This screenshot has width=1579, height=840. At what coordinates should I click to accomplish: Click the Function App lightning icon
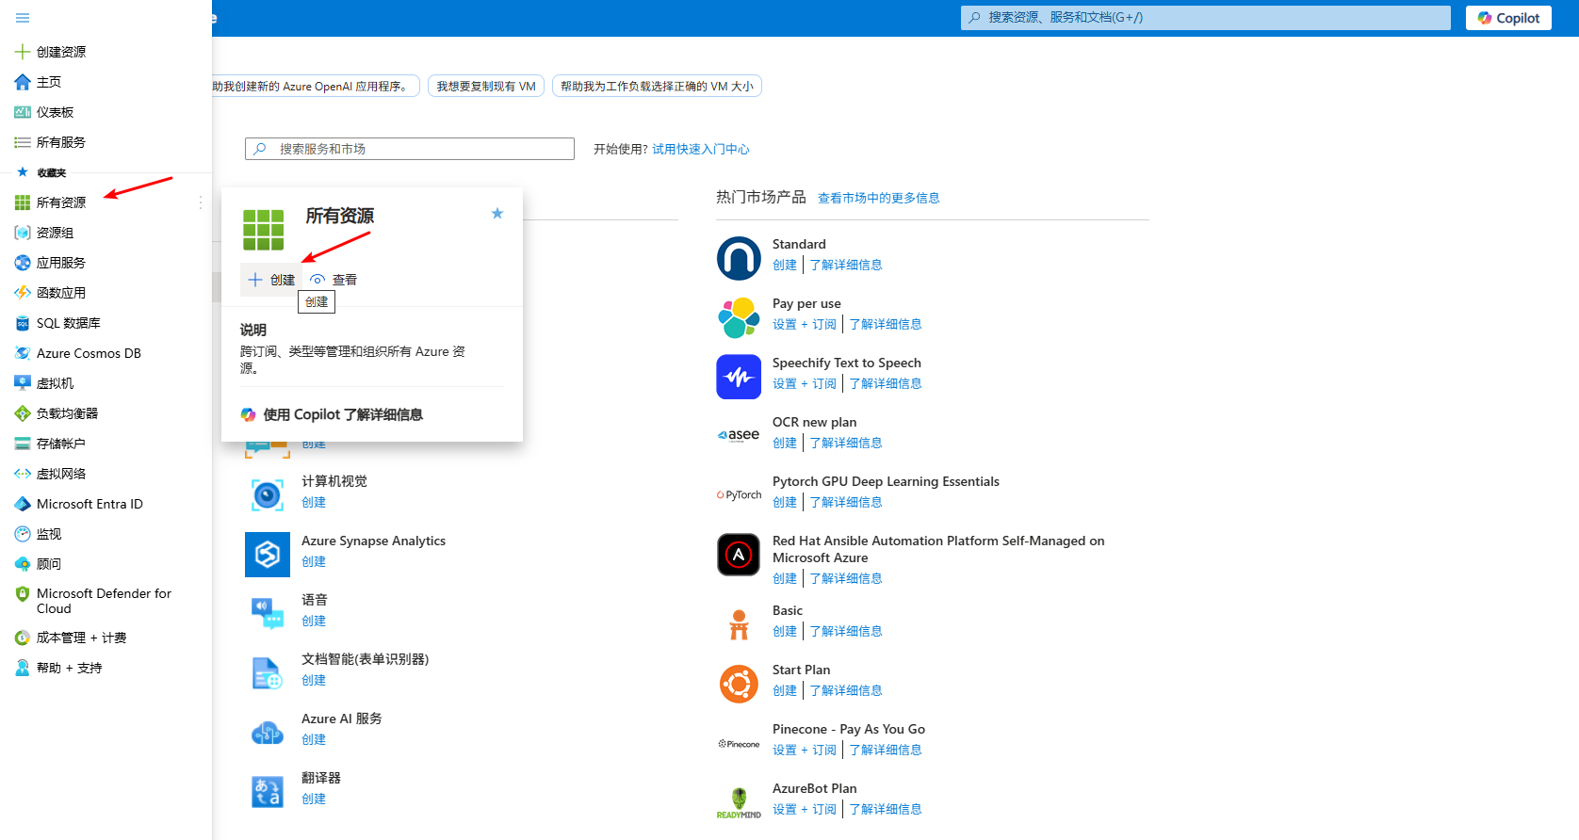(23, 293)
